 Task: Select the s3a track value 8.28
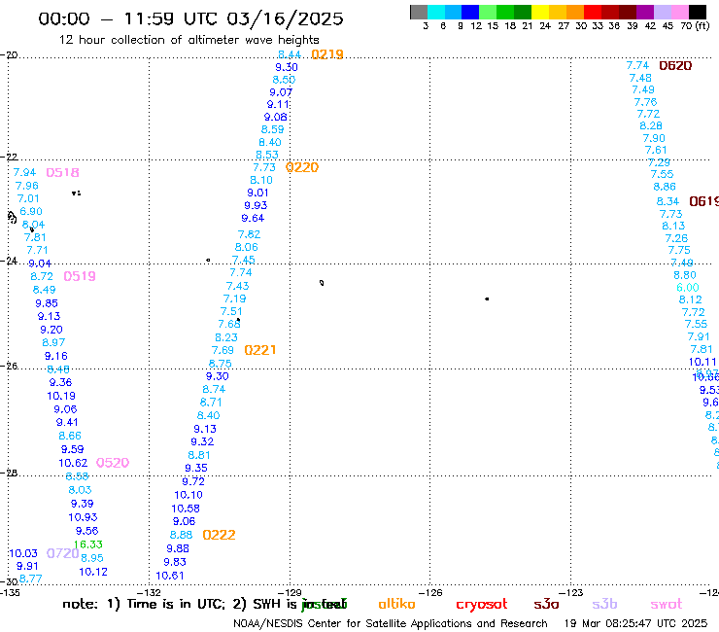click(651, 125)
